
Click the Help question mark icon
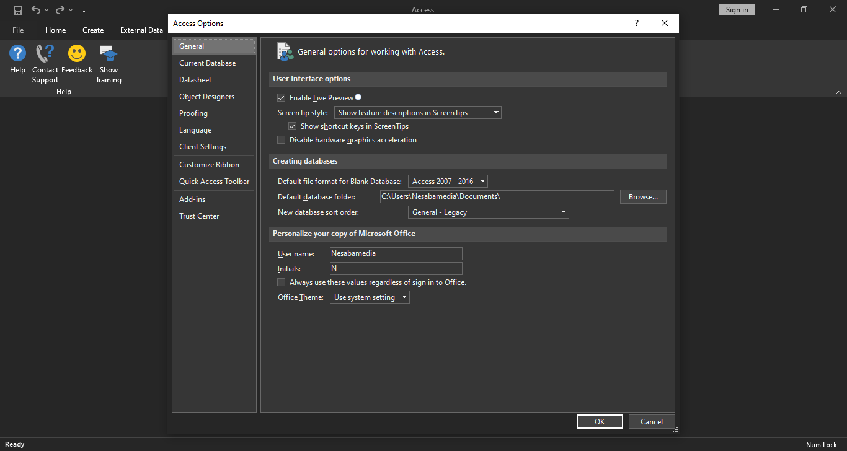click(x=17, y=54)
